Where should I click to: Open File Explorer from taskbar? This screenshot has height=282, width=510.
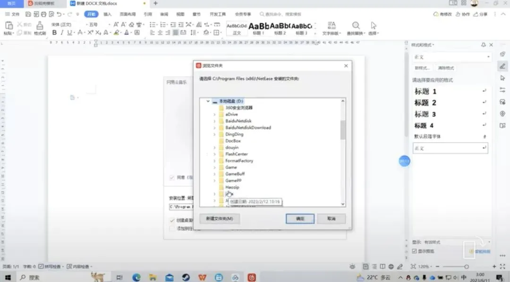pyautogui.click(x=153, y=277)
